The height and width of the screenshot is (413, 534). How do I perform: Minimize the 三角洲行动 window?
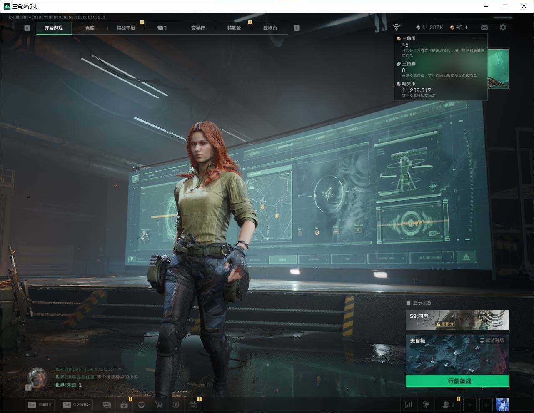pos(486,6)
